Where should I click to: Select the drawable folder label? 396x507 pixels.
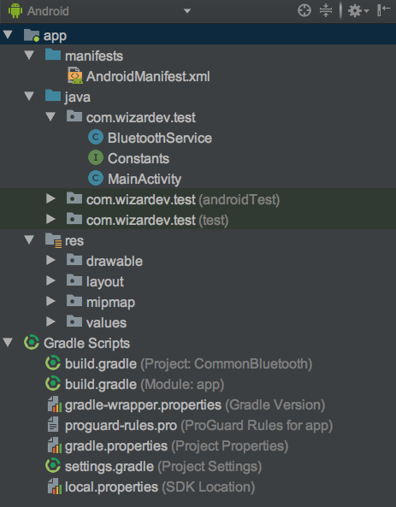115,262
